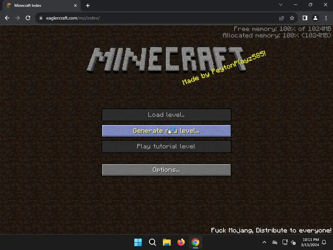Show hidden system tray icons
The height and width of the screenshot is (250, 333).
coord(264,242)
